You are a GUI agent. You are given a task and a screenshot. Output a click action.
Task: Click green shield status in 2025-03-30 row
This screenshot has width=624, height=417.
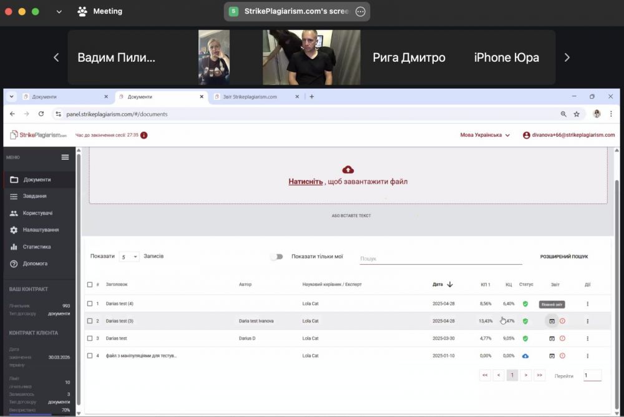(525, 338)
